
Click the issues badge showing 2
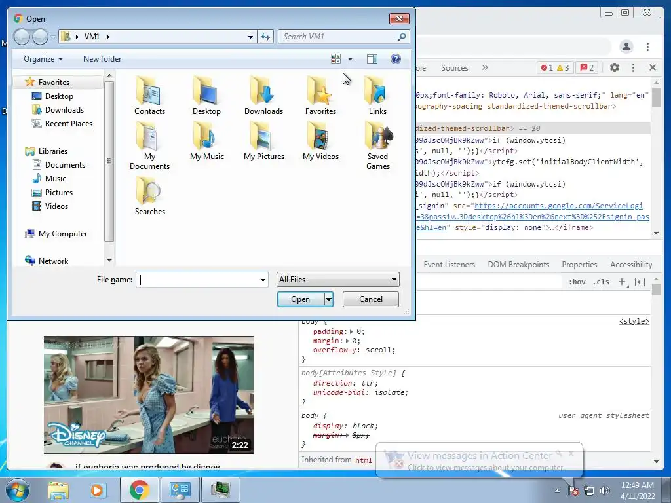click(x=587, y=67)
